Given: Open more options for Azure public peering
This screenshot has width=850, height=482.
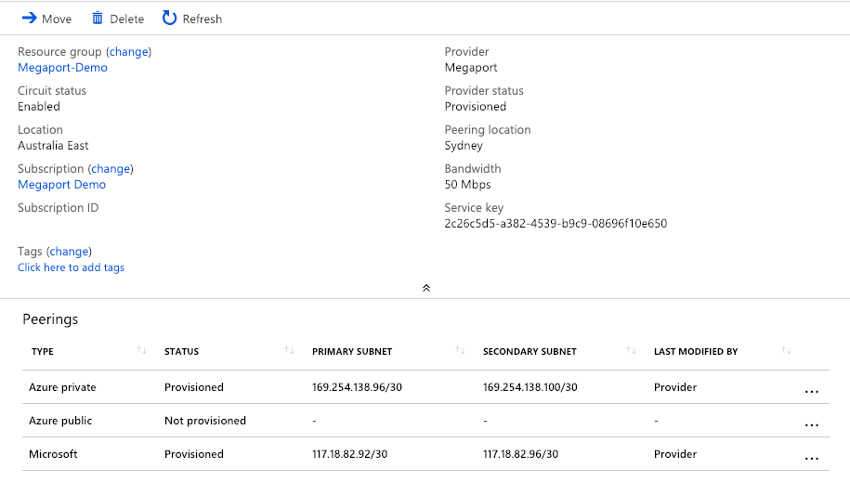Looking at the screenshot, I should 811,425.
